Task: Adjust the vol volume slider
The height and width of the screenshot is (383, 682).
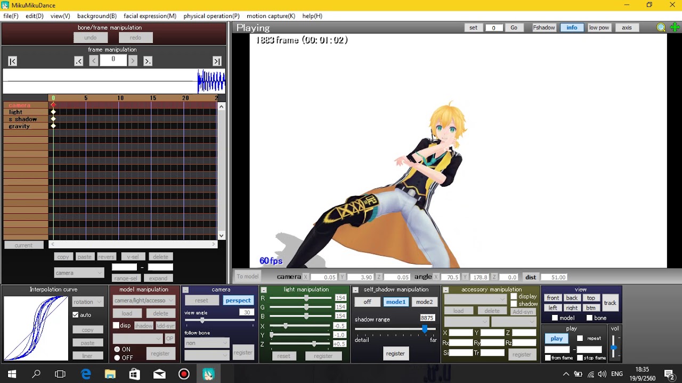Action: [614, 347]
